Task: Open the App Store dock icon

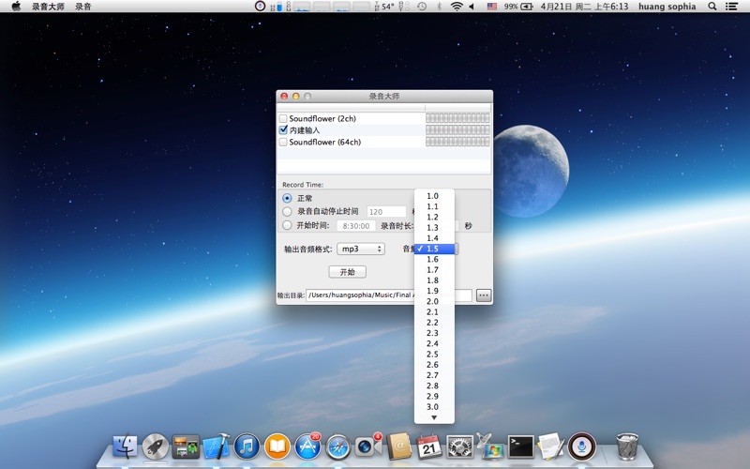Action: (307, 447)
